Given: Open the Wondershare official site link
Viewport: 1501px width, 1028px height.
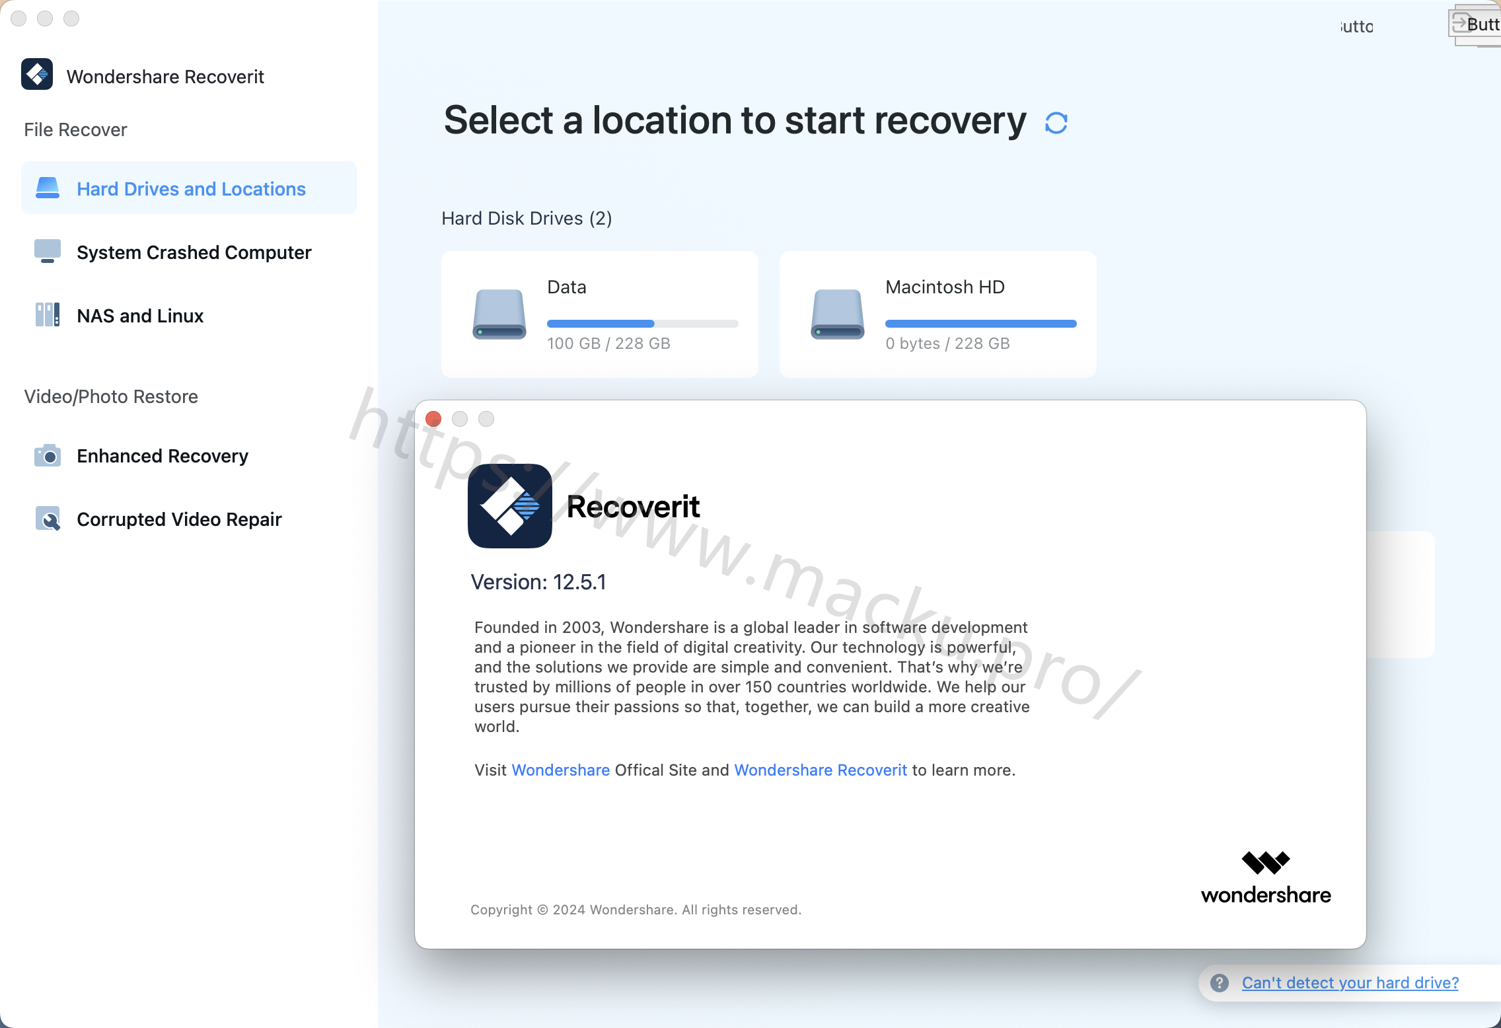Looking at the screenshot, I should (560, 770).
